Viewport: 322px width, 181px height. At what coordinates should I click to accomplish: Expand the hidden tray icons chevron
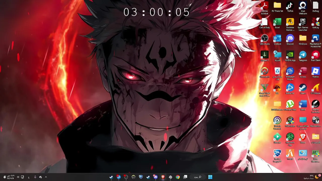46,177
